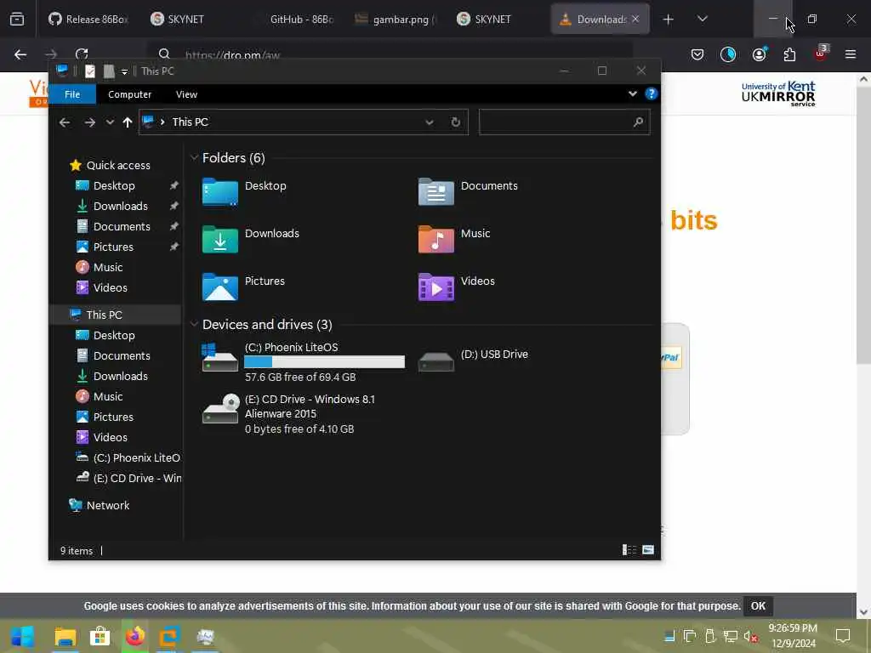This screenshot has width=871, height=653.
Task: Open recent locations dropdown arrow
Action: (110, 122)
